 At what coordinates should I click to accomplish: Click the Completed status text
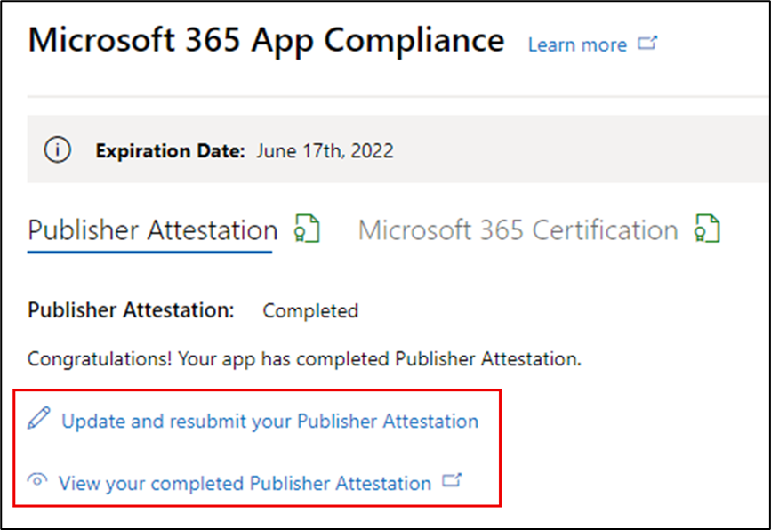(309, 311)
